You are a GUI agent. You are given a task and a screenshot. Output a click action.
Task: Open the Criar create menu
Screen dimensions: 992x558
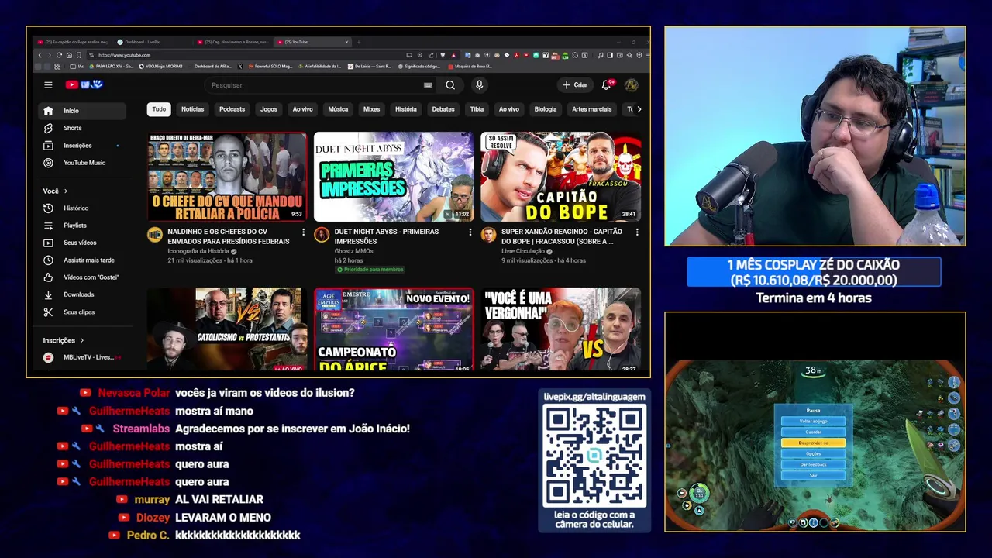(x=575, y=85)
